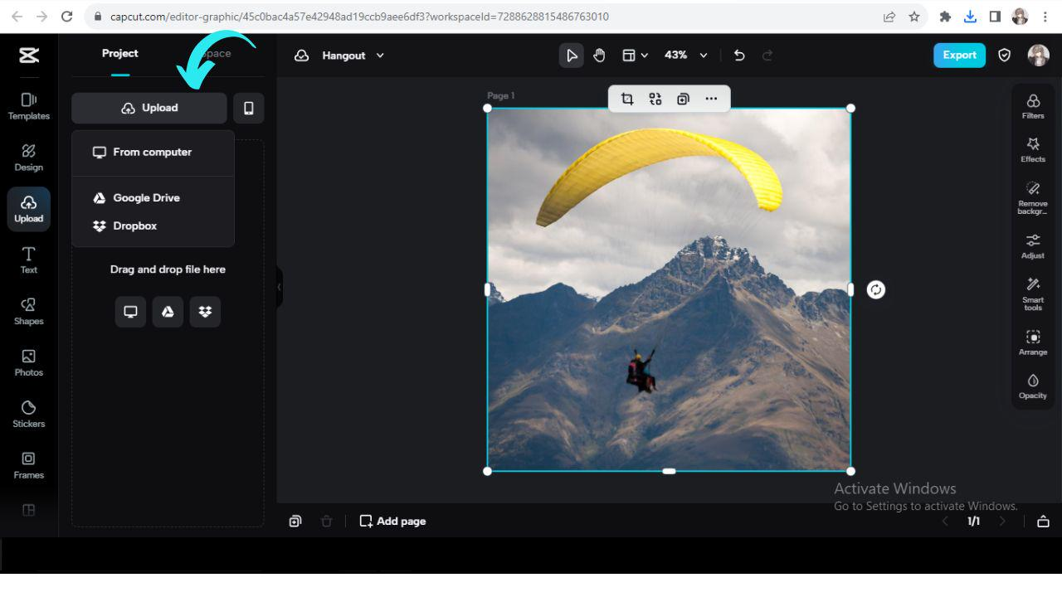Viewport: 1062px width, 597px height.
Task: Click the CapCut logo icon
Action: [x=28, y=56]
